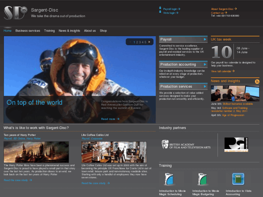Read the Harry Potter case study link
Screen dimensions: 263x197
coord(18,180)
